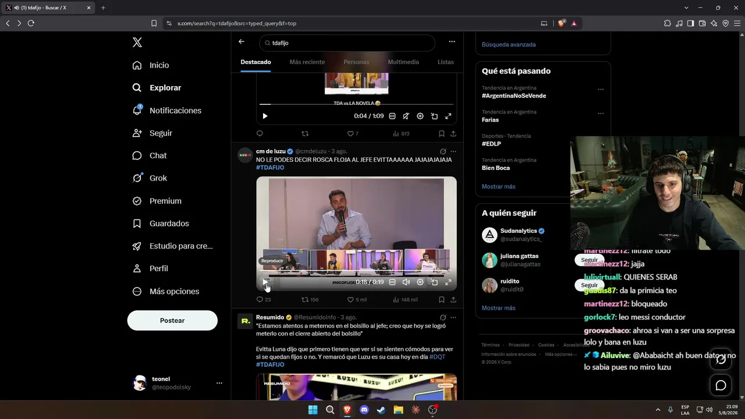Open Discord from the taskbar
This screenshot has width=745, height=419.
pyautogui.click(x=364, y=410)
